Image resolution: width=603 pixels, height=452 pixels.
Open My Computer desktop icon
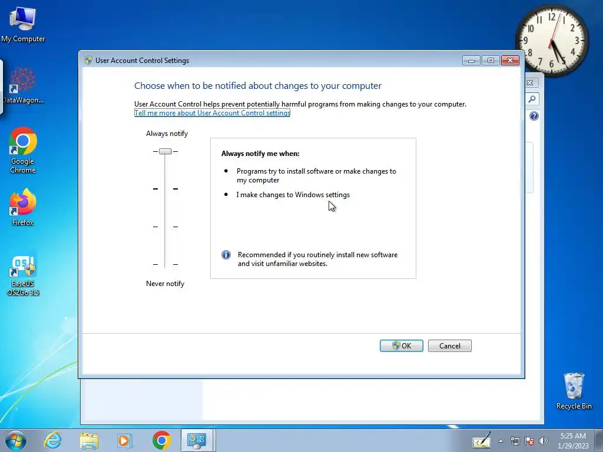23,25
